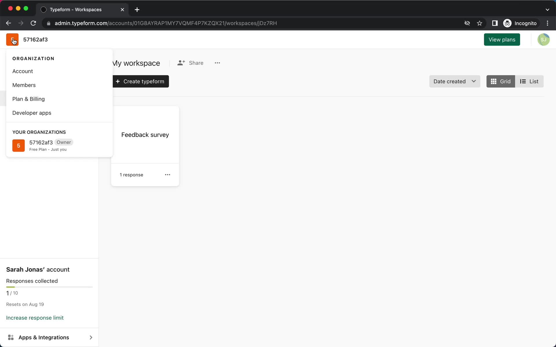Select the Developer apps menu item
Image resolution: width=556 pixels, height=347 pixels.
(32, 113)
